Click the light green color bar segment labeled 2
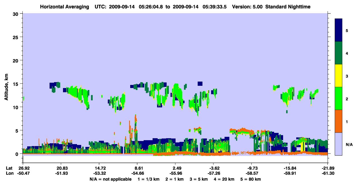The width and height of the screenshot is (364, 187). coord(339,98)
